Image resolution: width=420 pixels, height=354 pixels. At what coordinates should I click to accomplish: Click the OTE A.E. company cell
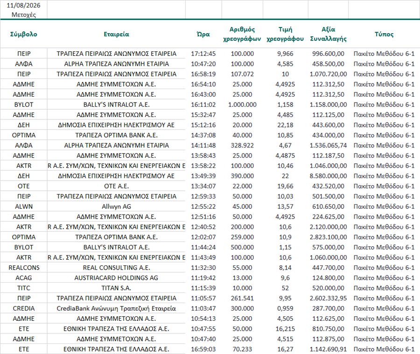coord(116,186)
